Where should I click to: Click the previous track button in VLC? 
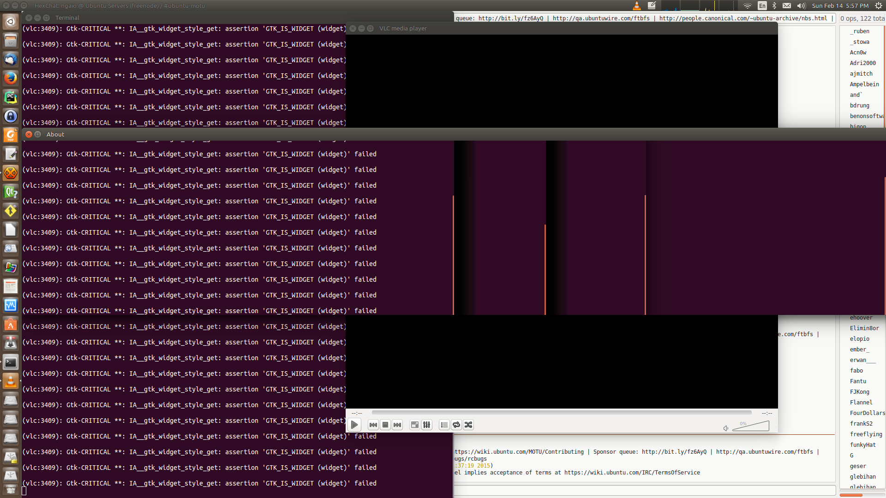373,425
